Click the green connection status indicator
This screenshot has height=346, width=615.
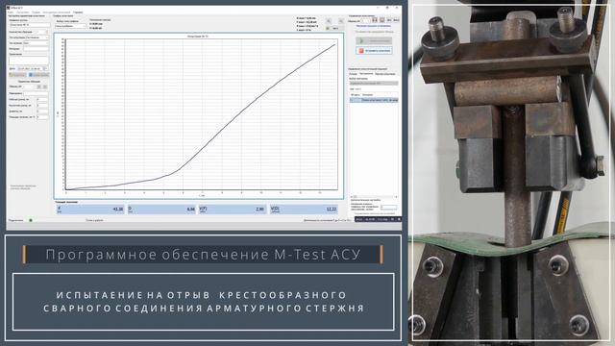31,220
